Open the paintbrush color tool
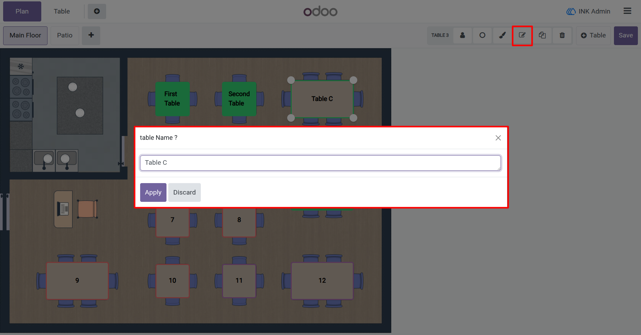The height and width of the screenshot is (335, 641). [502, 35]
